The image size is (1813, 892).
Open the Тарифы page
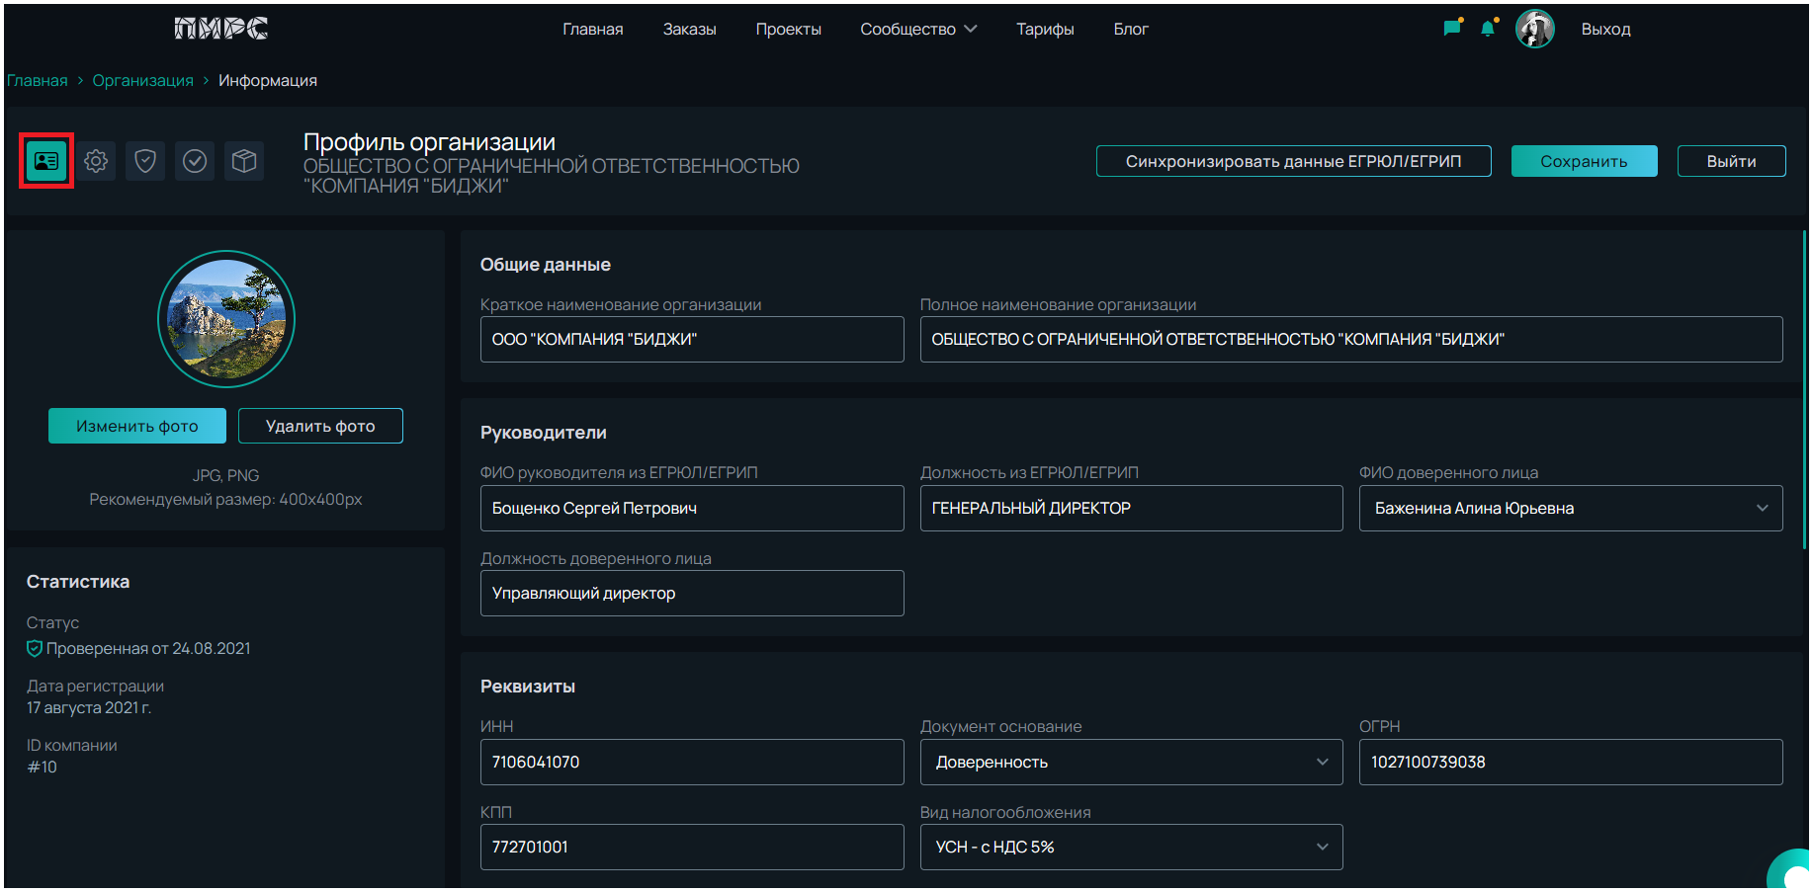[1045, 30]
